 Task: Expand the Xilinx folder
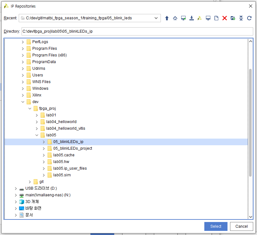[x=23, y=95]
